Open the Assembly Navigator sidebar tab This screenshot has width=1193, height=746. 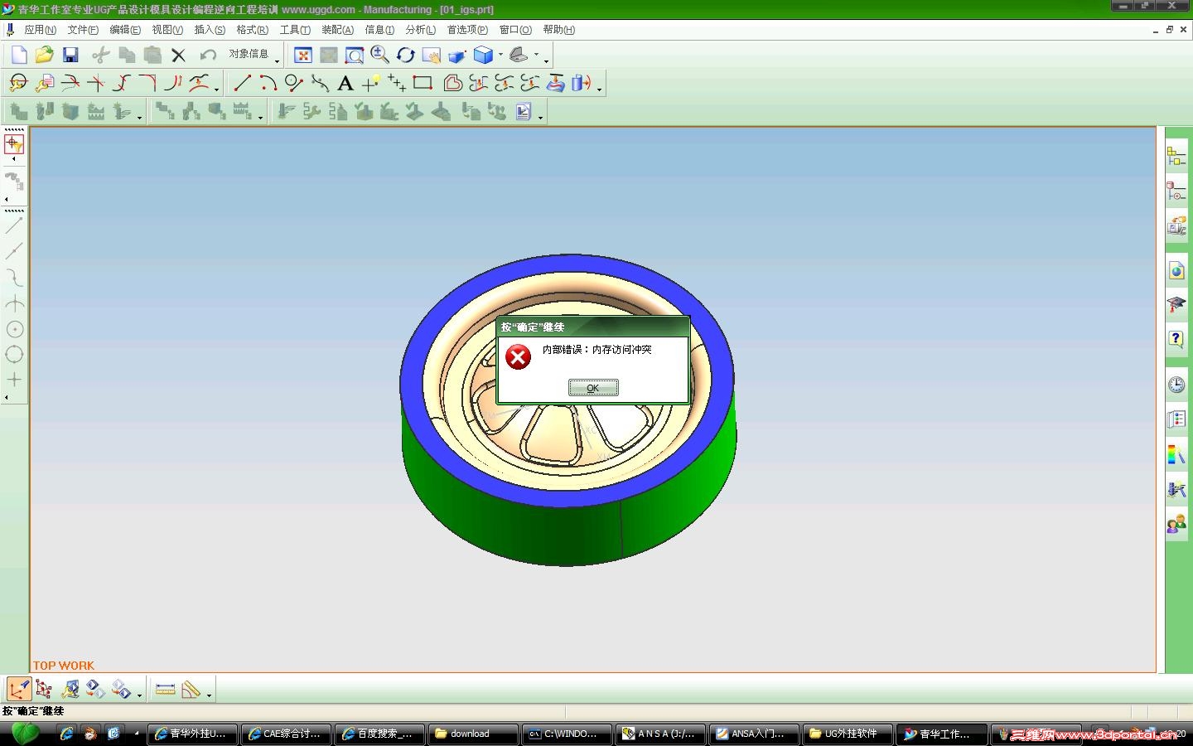click(x=1176, y=155)
